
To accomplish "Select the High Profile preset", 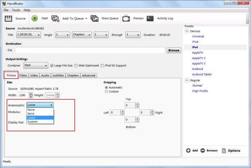I will click(200, 91).
